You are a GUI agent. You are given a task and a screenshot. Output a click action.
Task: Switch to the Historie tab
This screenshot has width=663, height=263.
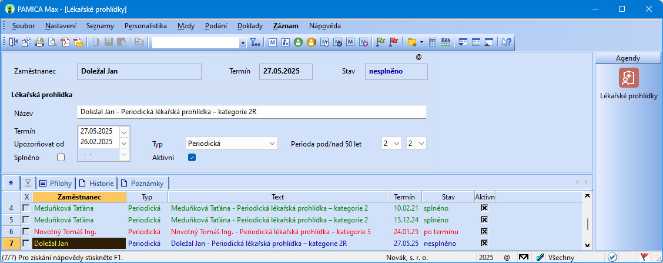98,183
